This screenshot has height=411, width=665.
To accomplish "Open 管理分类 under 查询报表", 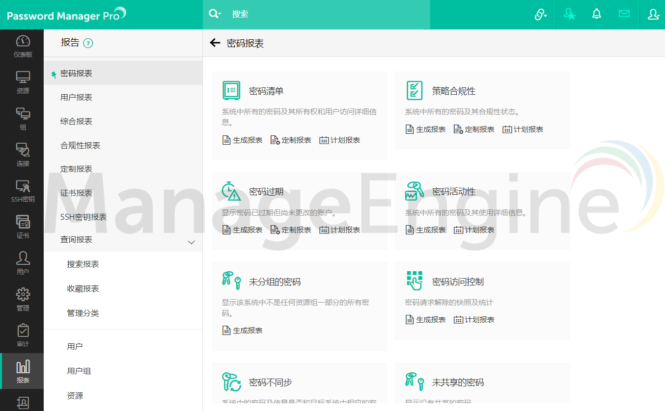I will click(83, 313).
